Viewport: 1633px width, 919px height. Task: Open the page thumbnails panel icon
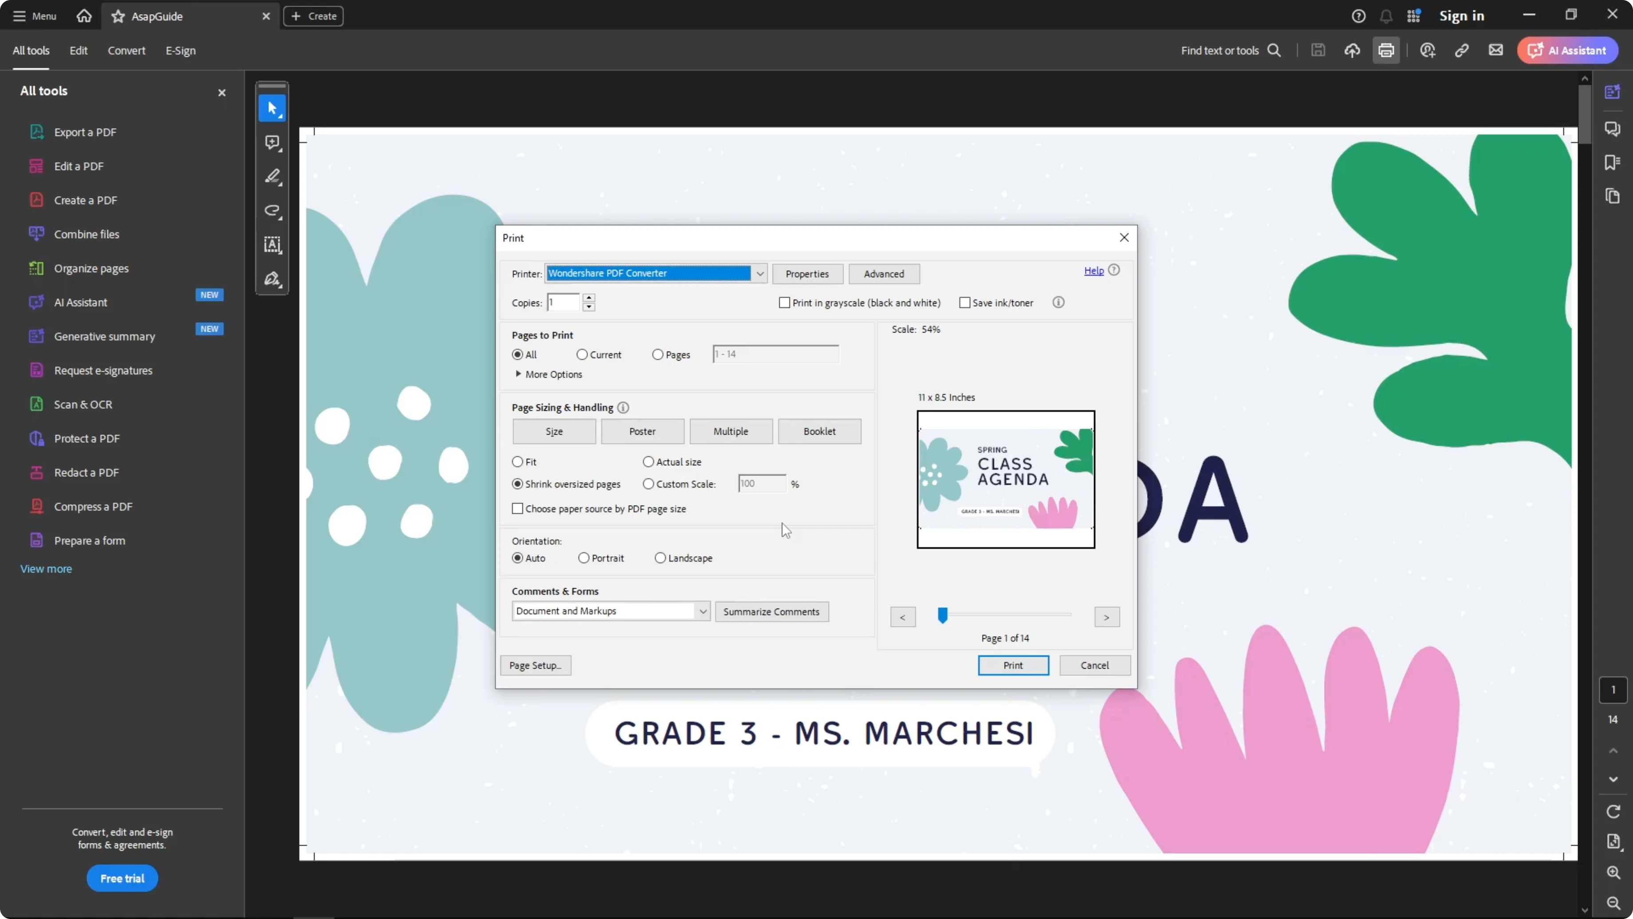[x=1612, y=196]
